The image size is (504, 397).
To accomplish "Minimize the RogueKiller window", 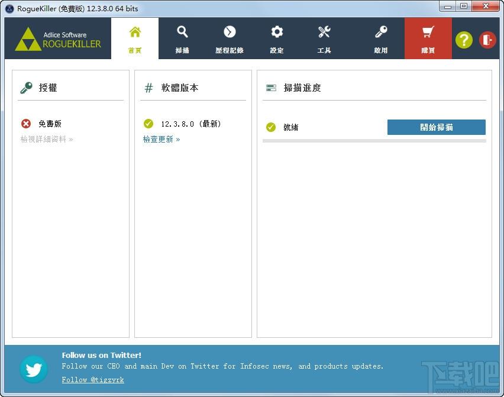I will 448,6.
